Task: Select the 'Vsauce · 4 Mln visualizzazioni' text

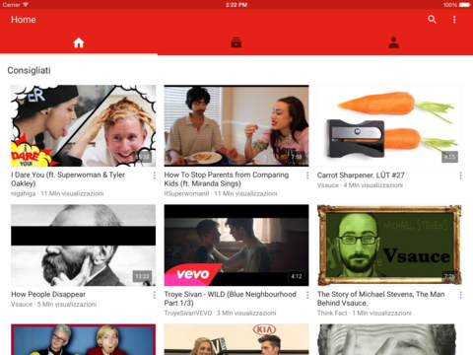Action: click(x=360, y=185)
